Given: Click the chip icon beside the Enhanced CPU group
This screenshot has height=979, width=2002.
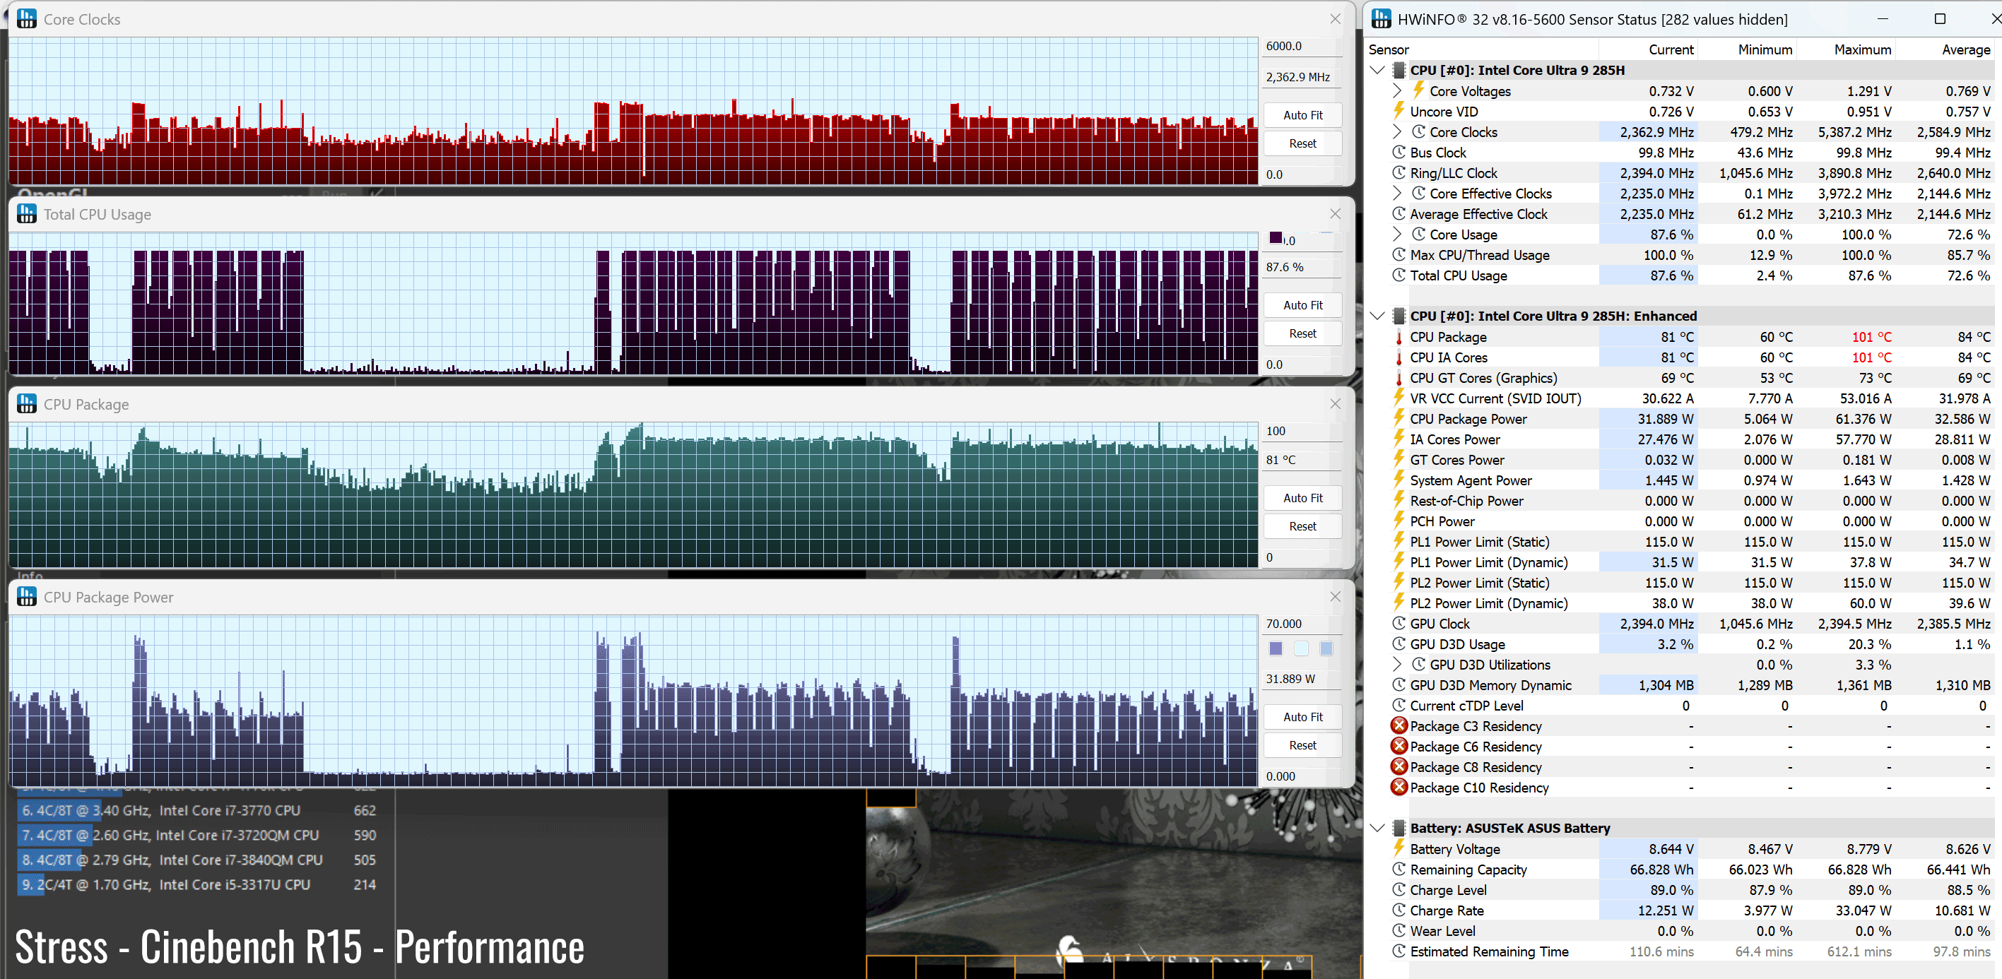Looking at the screenshot, I should pyautogui.click(x=1399, y=316).
